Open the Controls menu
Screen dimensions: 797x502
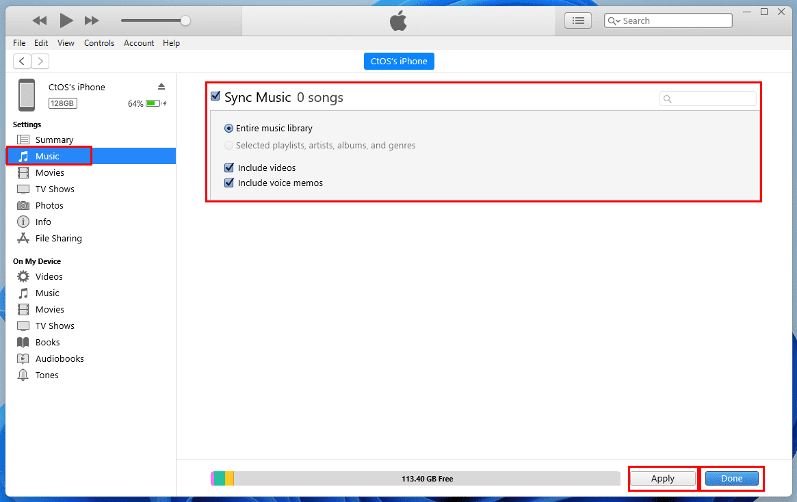click(x=99, y=43)
